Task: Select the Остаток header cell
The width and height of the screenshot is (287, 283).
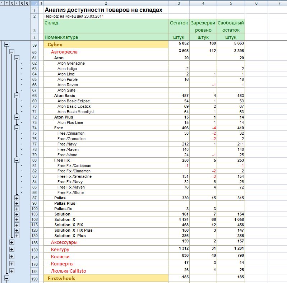Action: click(x=179, y=26)
